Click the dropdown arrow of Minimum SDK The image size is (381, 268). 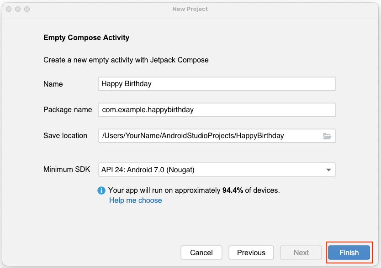(328, 170)
